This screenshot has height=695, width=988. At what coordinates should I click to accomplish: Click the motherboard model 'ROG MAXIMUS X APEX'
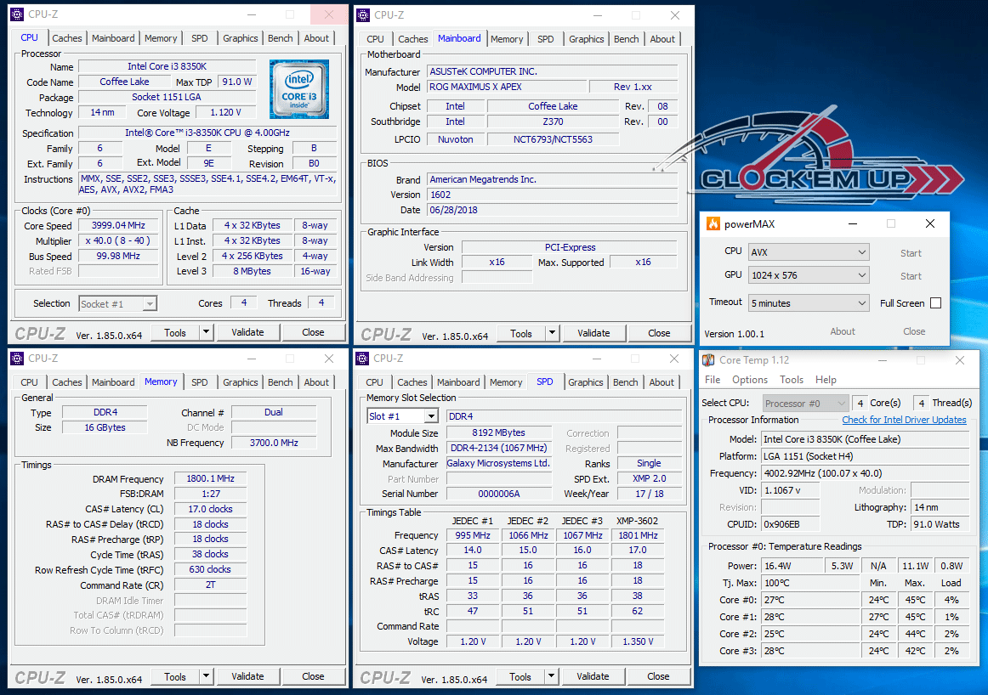[506, 87]
